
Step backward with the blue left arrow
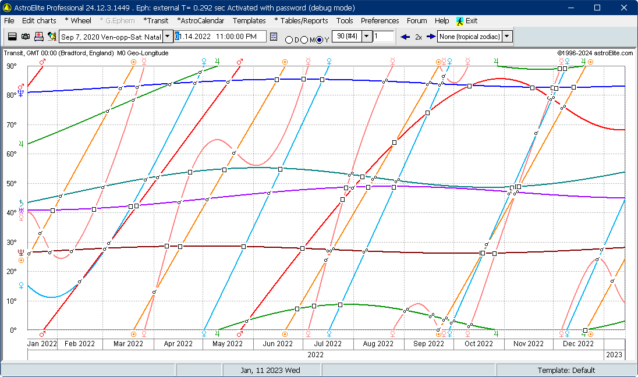point(405,37)
